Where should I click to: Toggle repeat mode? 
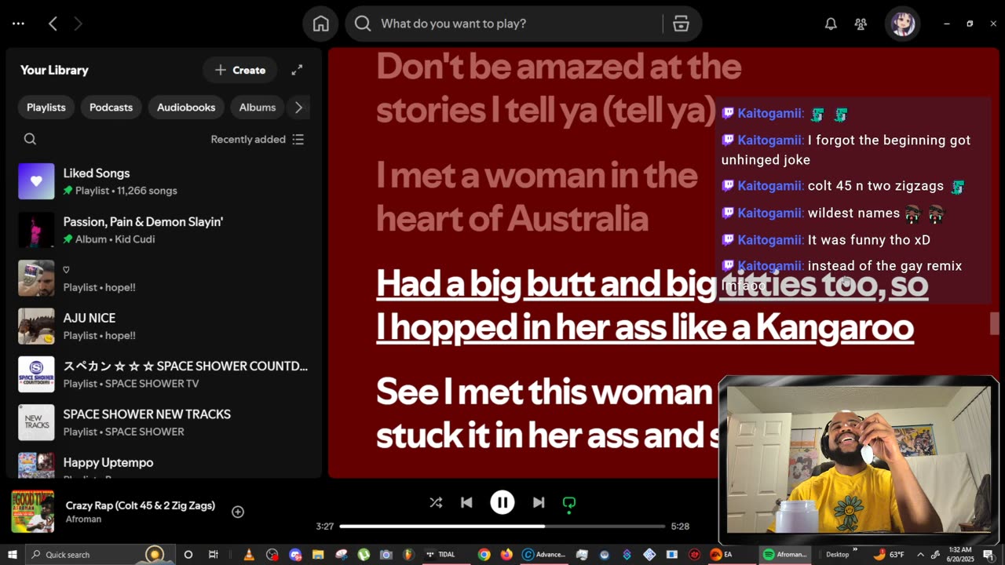point(569,503)
